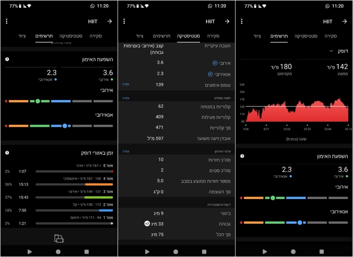
Task: Tap the orange Zone 4 heart-rate bar
Action: tap(74, 184)
